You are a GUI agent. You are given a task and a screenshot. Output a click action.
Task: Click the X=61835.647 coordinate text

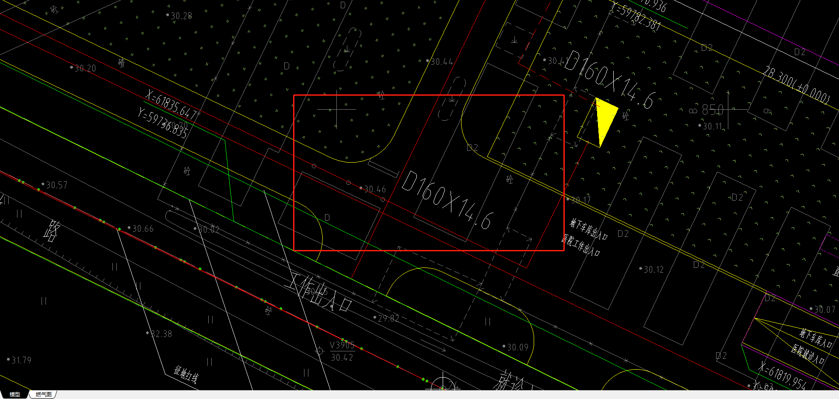pyautogui.click(x=171, y=105)
